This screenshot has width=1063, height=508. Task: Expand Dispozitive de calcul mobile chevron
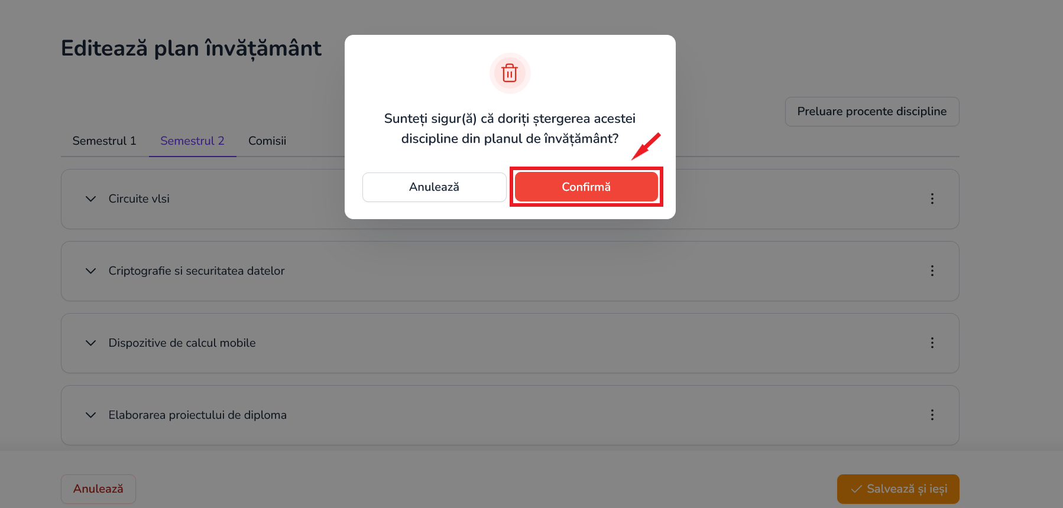click(90, 343)
